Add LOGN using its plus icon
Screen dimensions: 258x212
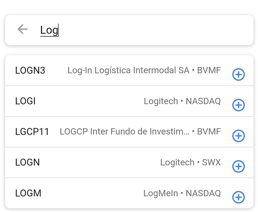(x=238, y=166)
